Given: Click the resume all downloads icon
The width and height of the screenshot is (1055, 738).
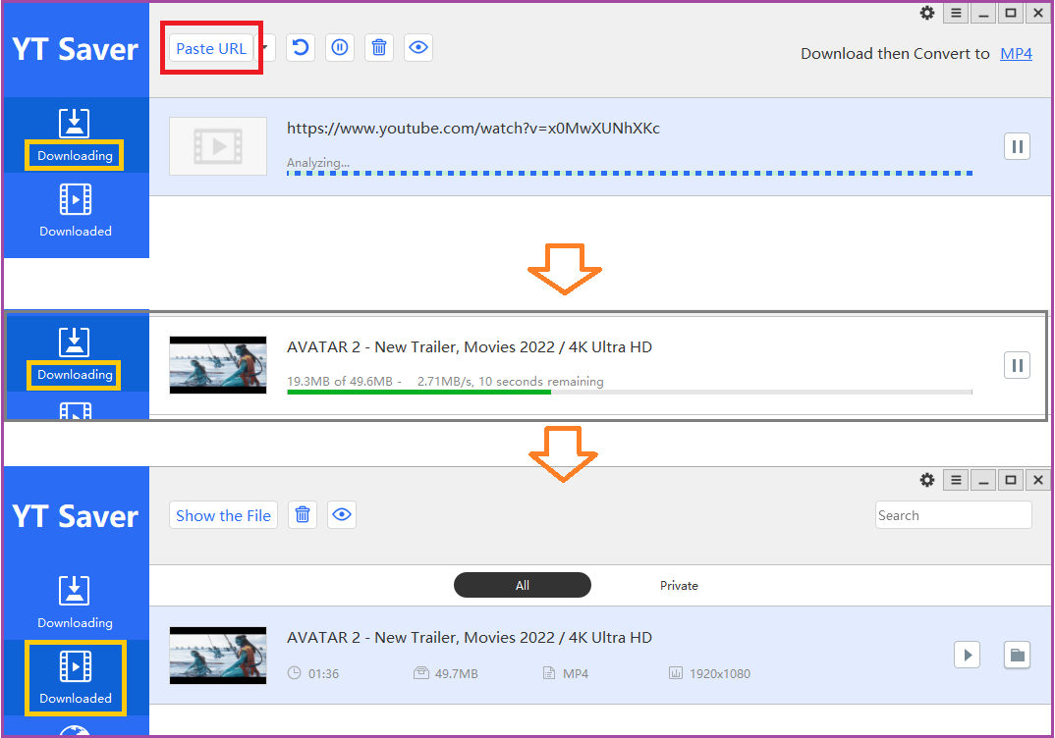Looking at the screenshot, I should tap(301, 48).
